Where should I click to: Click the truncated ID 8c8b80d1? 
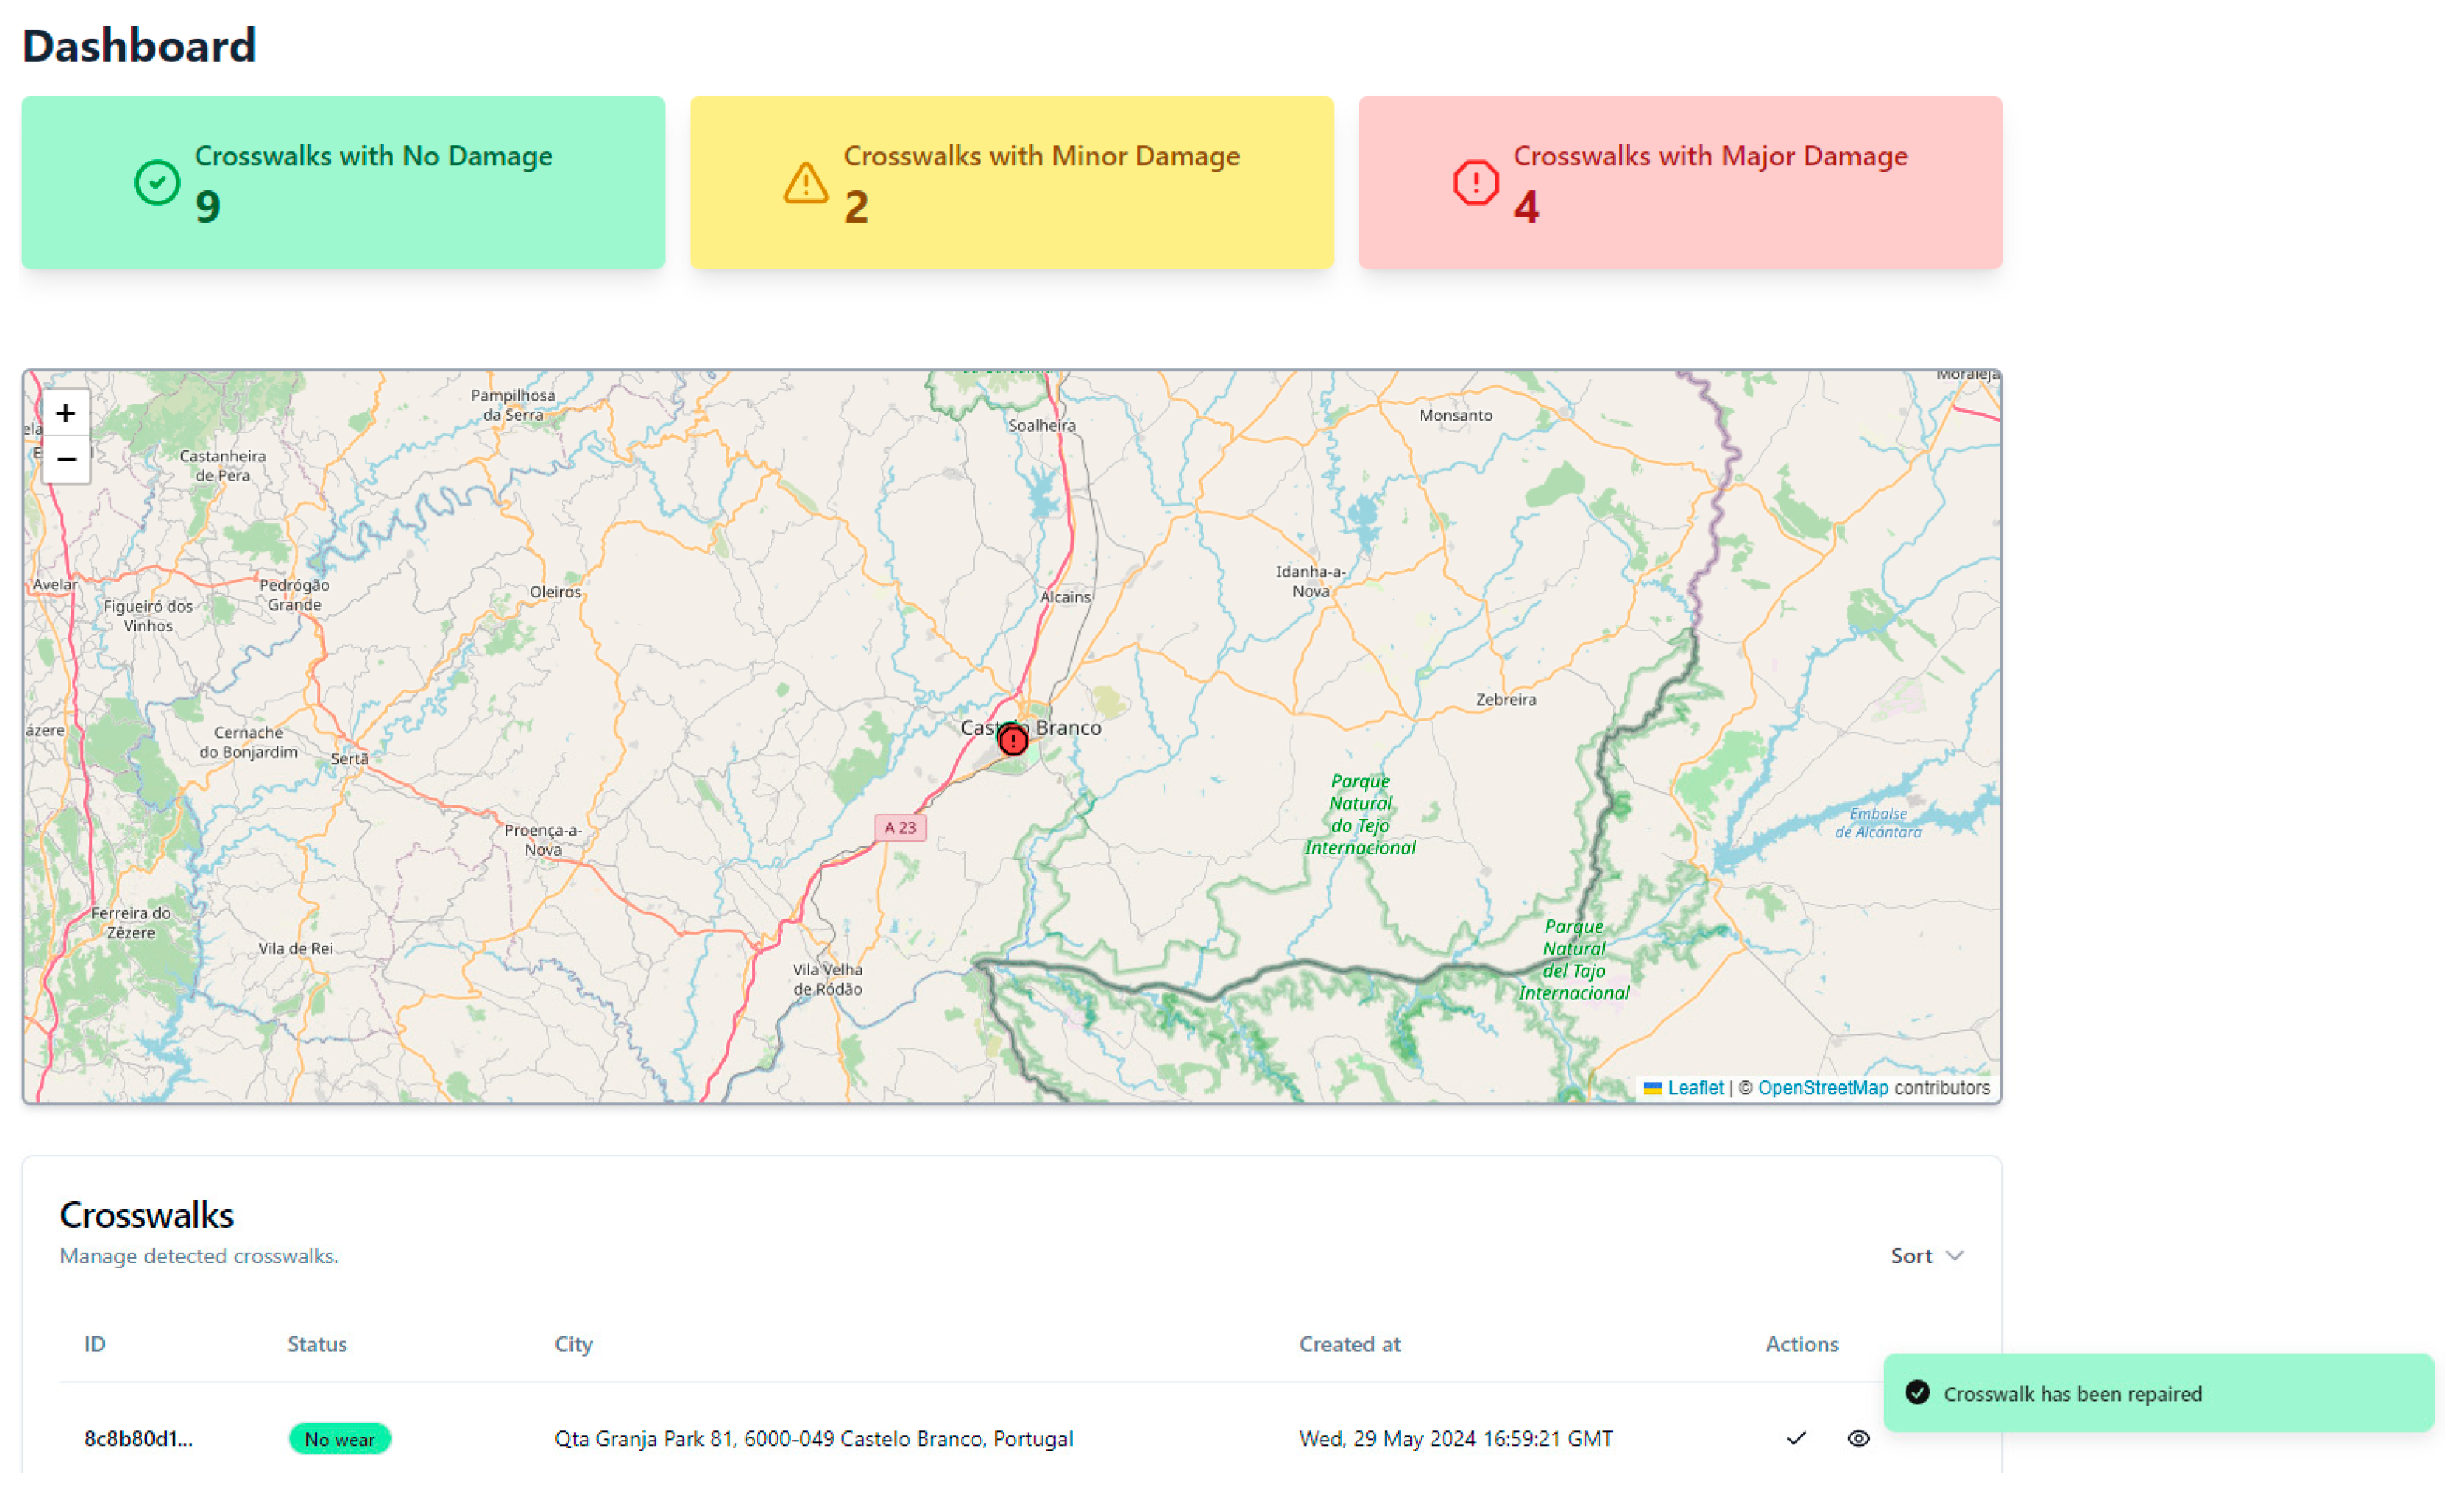(138, 1438)
